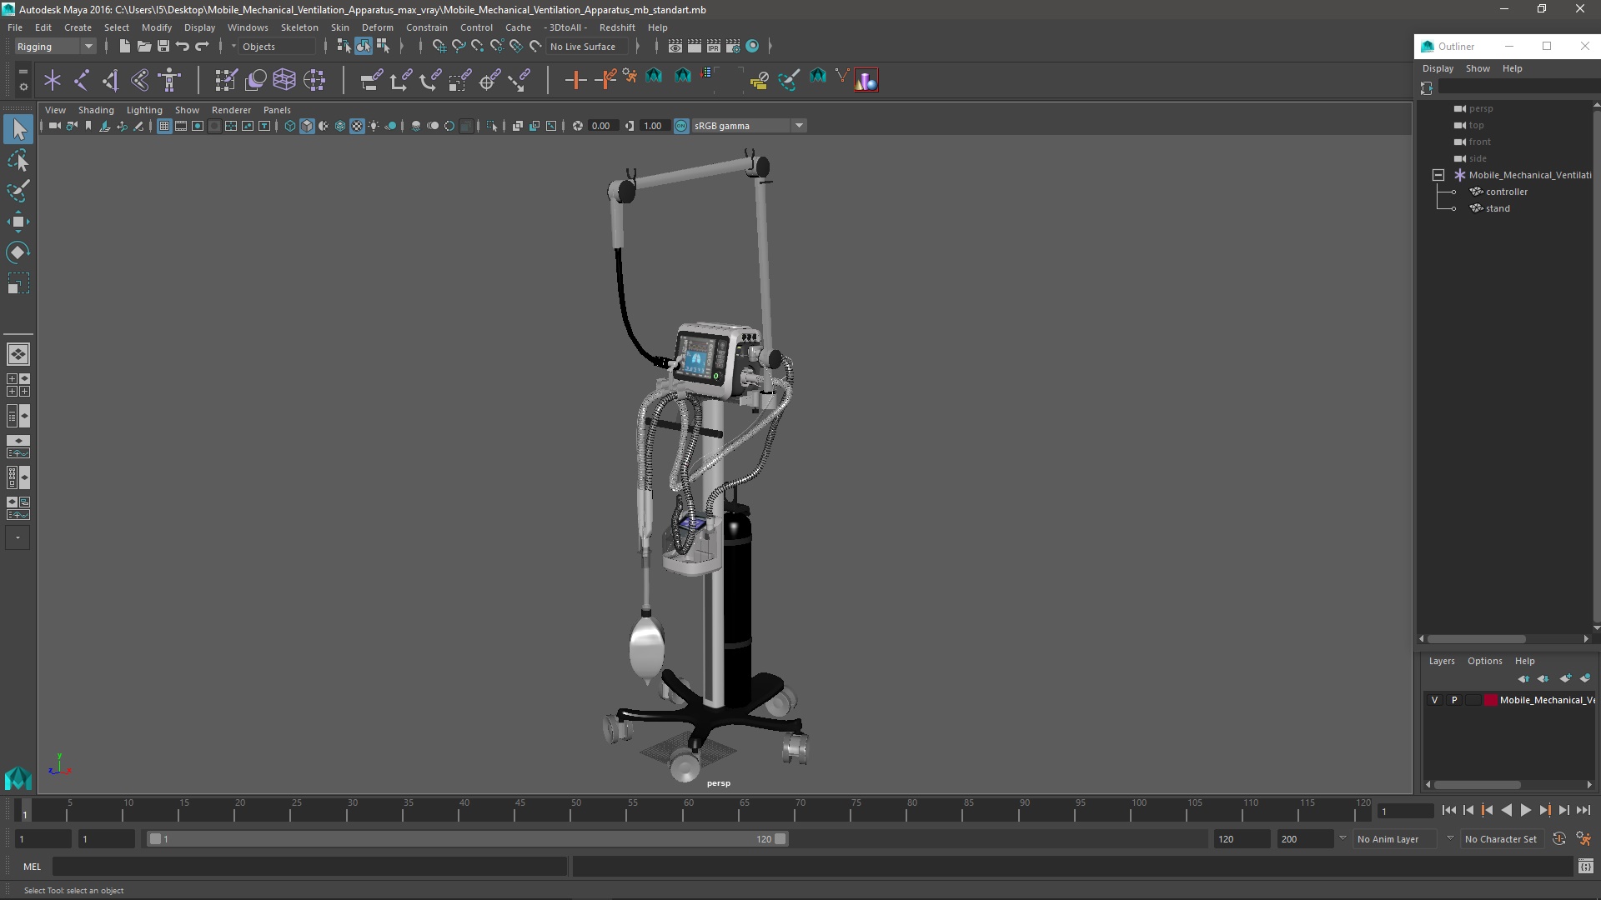Image resolution: width=1601 pixels, height=900 pixels.
Task: Toggle viewport grid display icon
Action: pyautogui.click(x=164, y=126)
